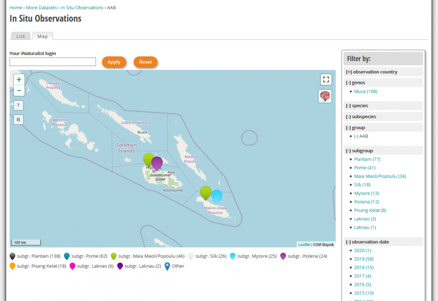Click the red map icon below fullscreen
Screen dimensions: 438x301
coord(325,96)
